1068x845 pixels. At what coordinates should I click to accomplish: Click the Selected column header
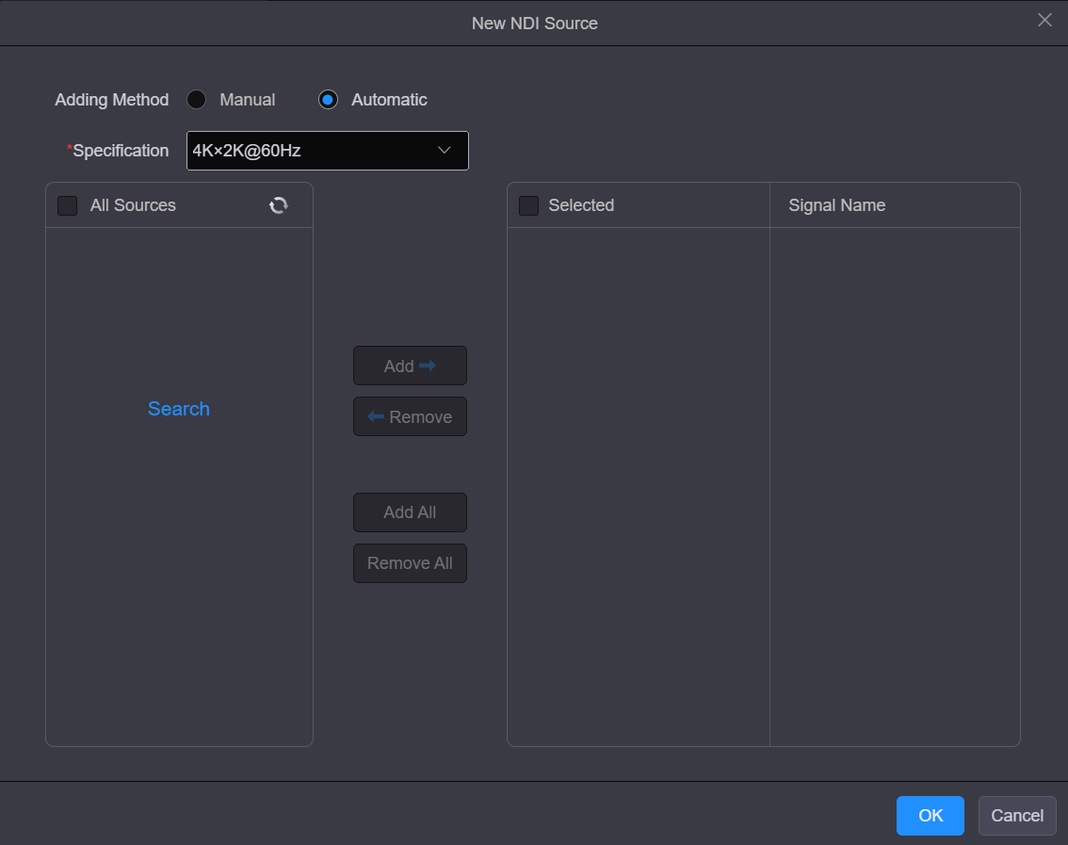pyautogui.click(x=581, y=204)
